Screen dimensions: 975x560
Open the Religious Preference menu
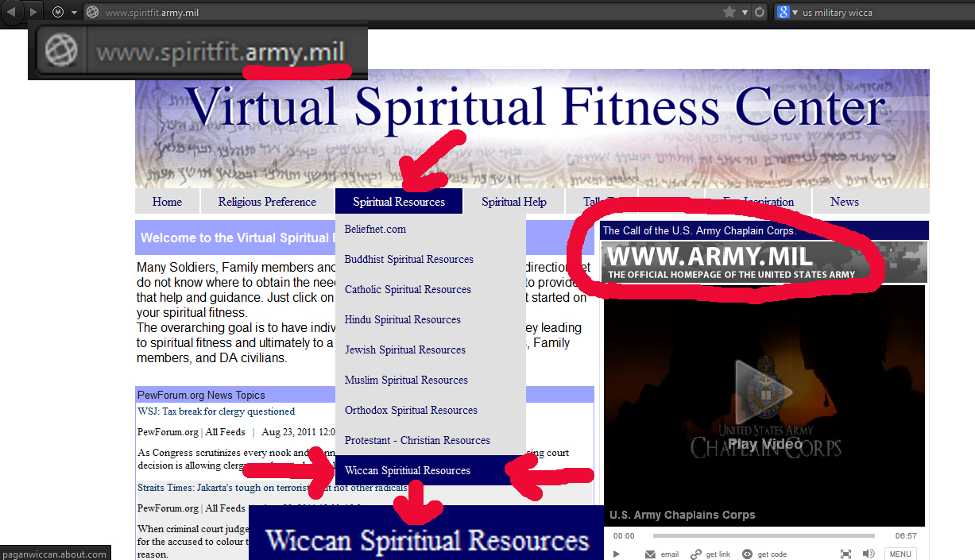pos(267,202)
